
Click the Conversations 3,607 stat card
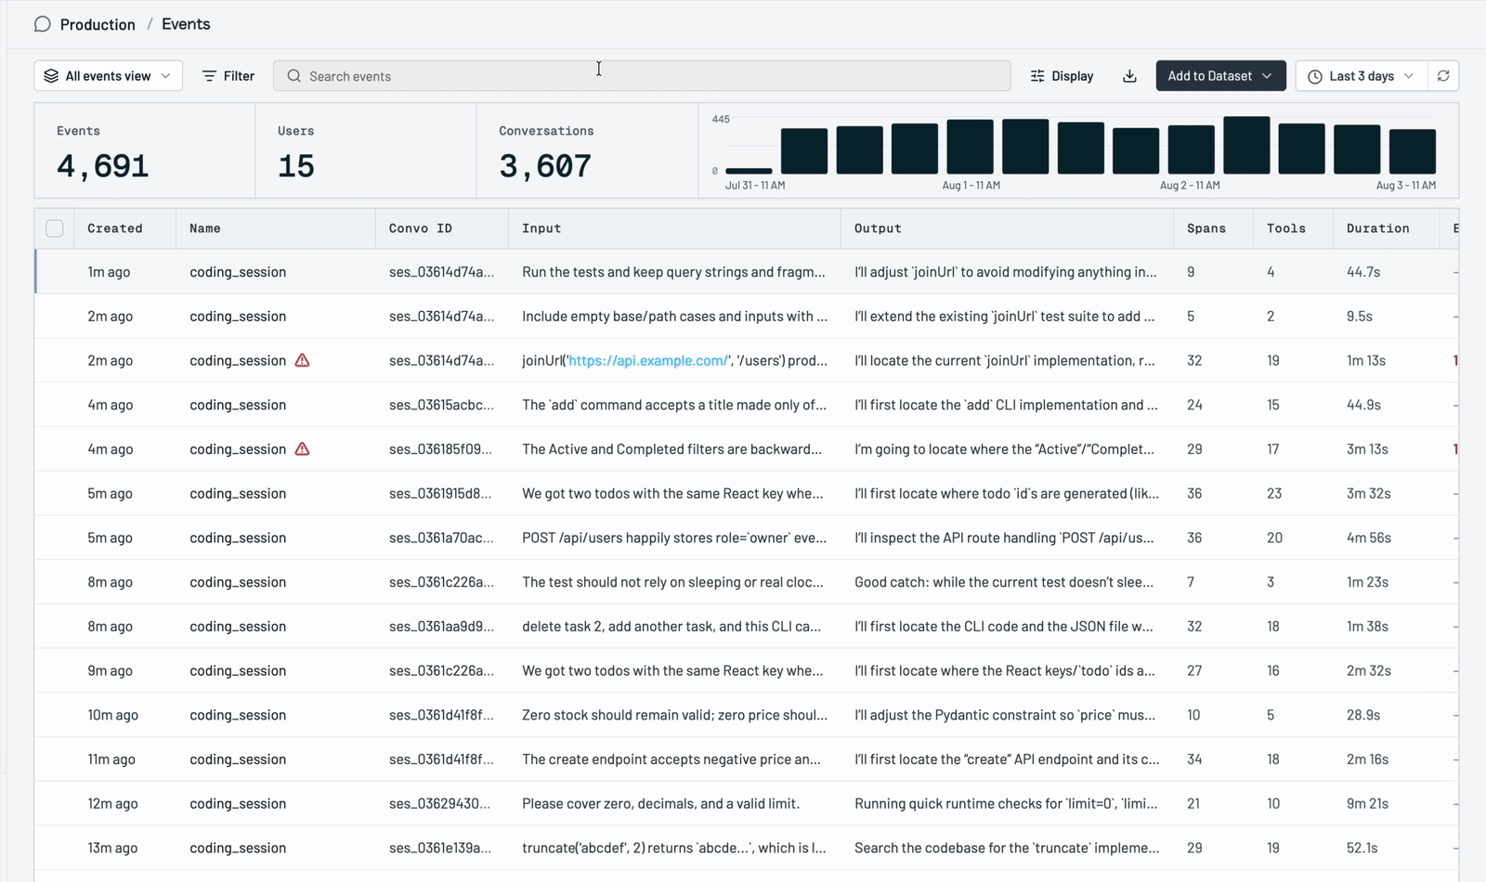587,150
